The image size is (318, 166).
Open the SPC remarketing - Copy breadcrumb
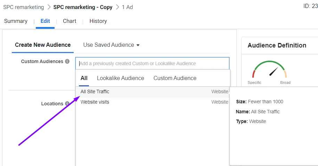83,7
